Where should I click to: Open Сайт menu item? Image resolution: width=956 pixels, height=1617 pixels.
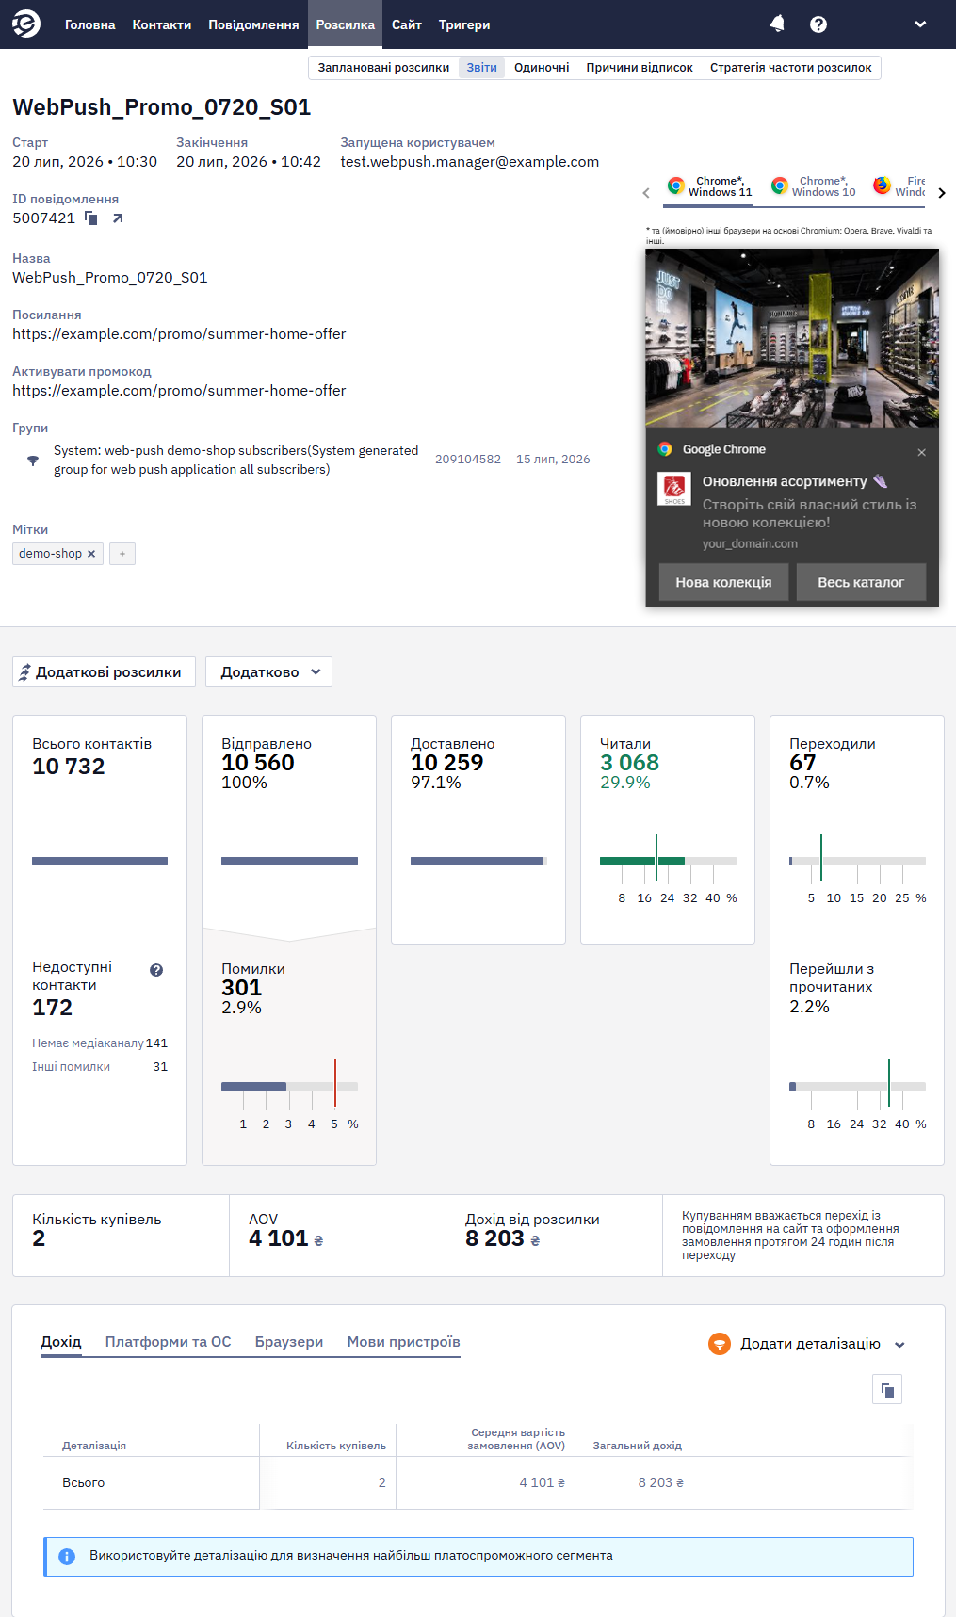click(407, 24)
